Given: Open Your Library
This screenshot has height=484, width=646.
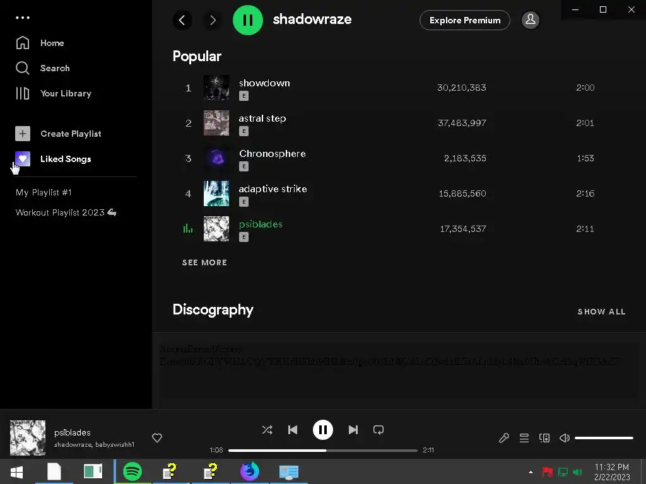Looking at the screenshot, I should (54, 93).
